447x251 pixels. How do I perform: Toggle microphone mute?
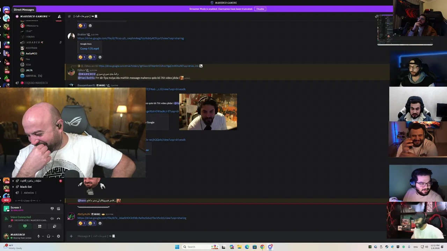pos(38,236)
